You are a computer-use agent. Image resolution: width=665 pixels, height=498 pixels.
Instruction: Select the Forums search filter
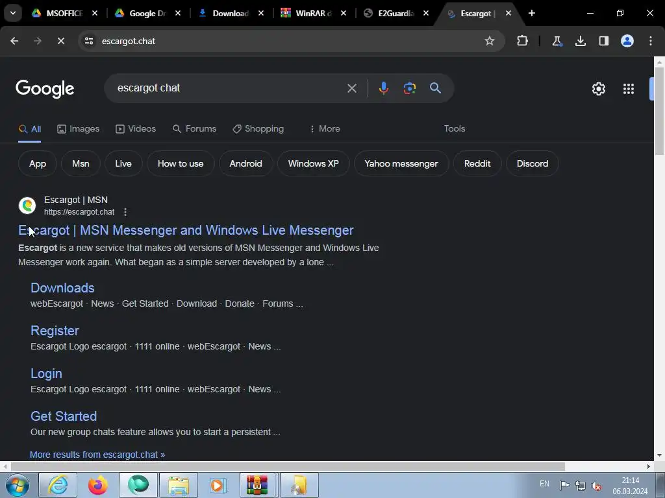coord(195,129)
